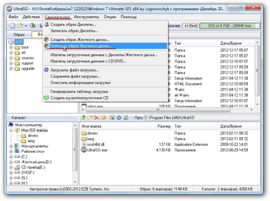
Task: Expand Рабочий стол node
Action: point(11,151)
